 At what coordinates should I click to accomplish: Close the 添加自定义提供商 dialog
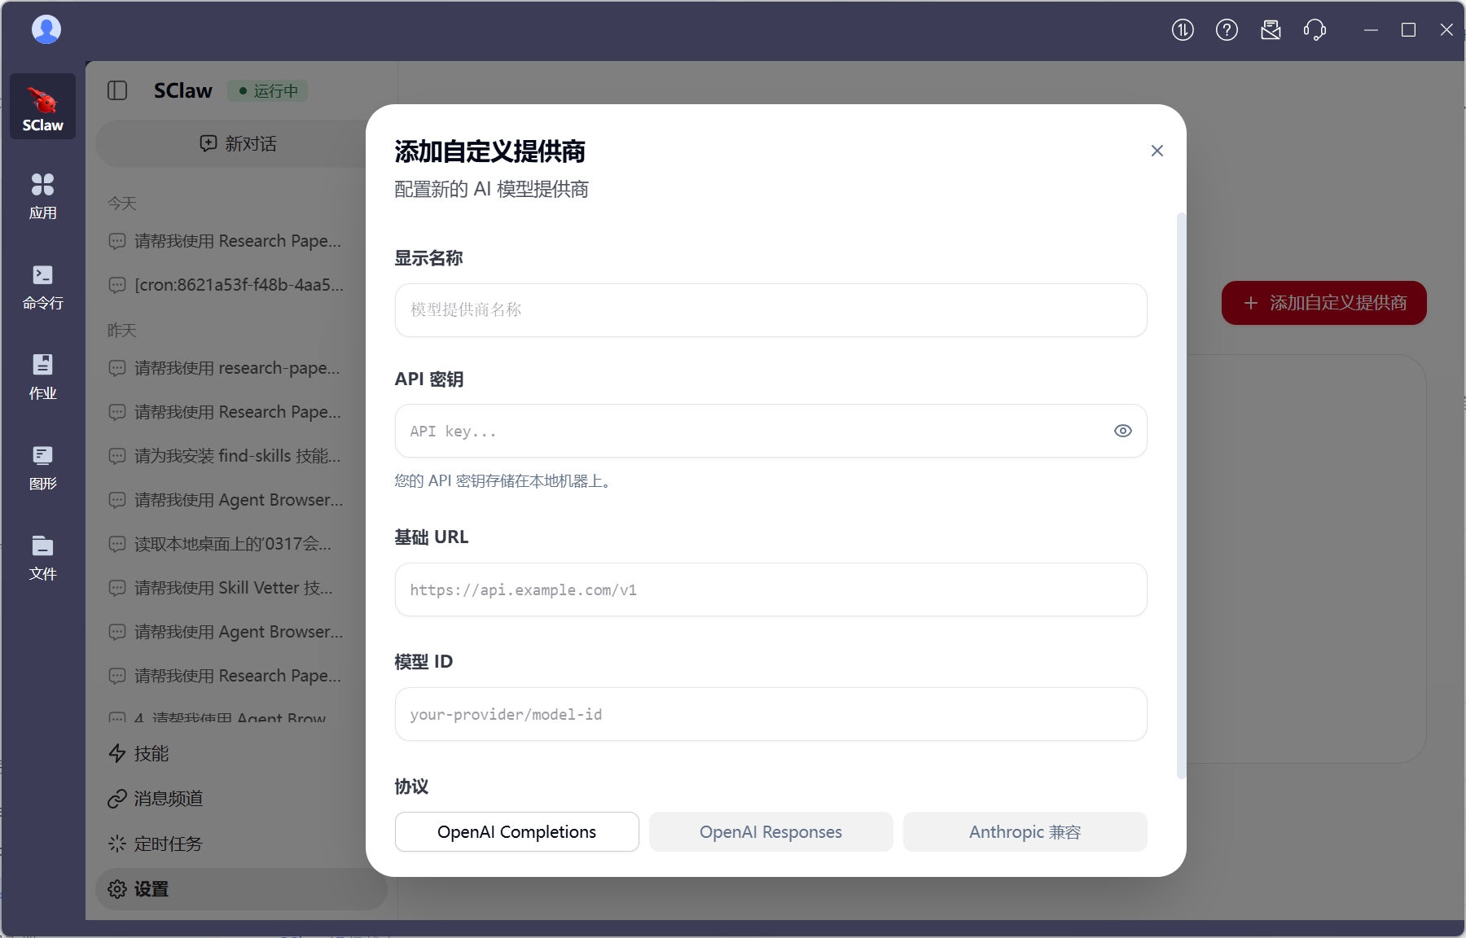(x=1157, y=151)
